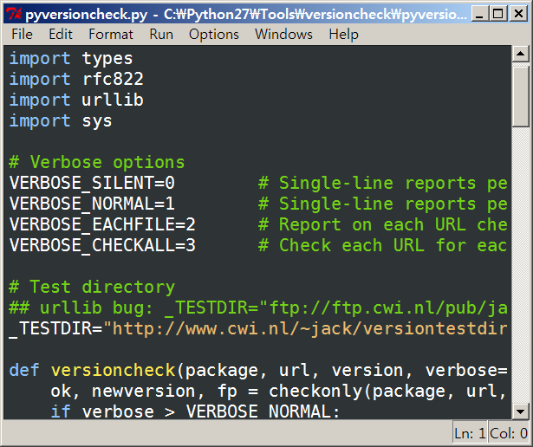Close the pyversioncheck.py window
Viewport: 533px width, 447px height.
coord(519,14)
